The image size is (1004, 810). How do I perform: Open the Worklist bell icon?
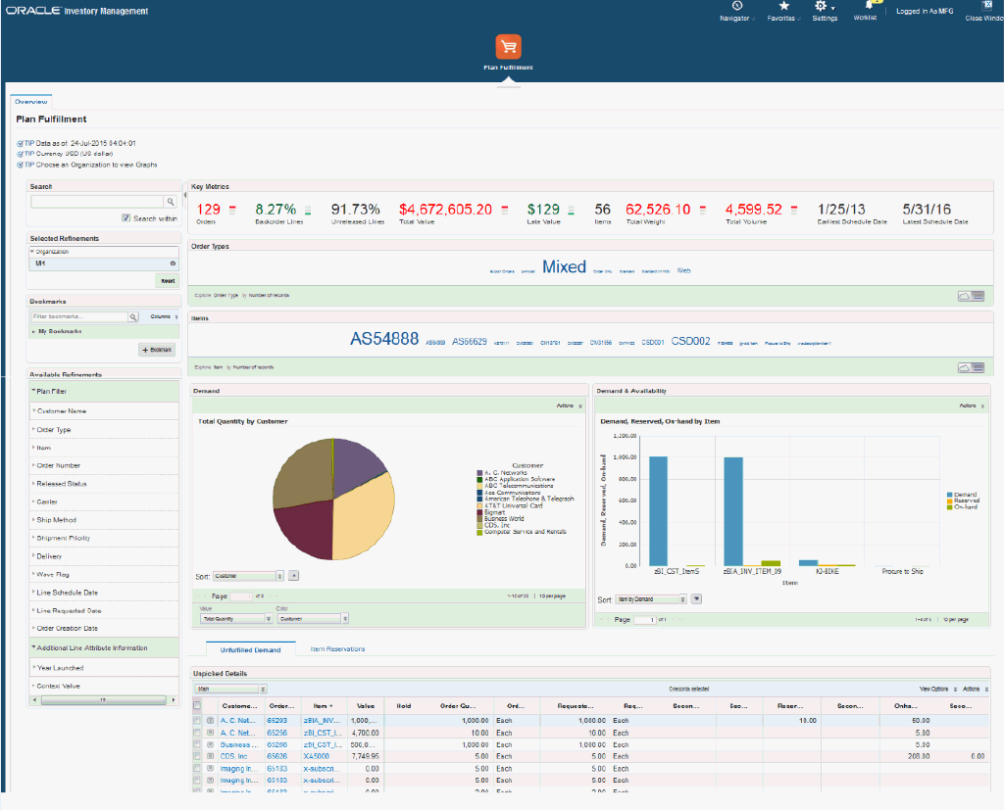click(x=869, y=5)
